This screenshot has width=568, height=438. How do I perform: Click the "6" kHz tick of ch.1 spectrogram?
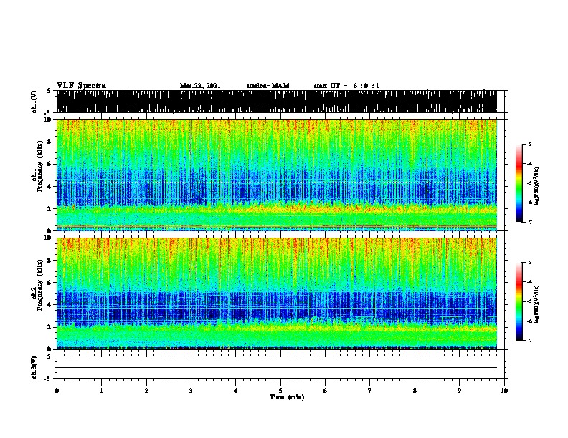49,164
